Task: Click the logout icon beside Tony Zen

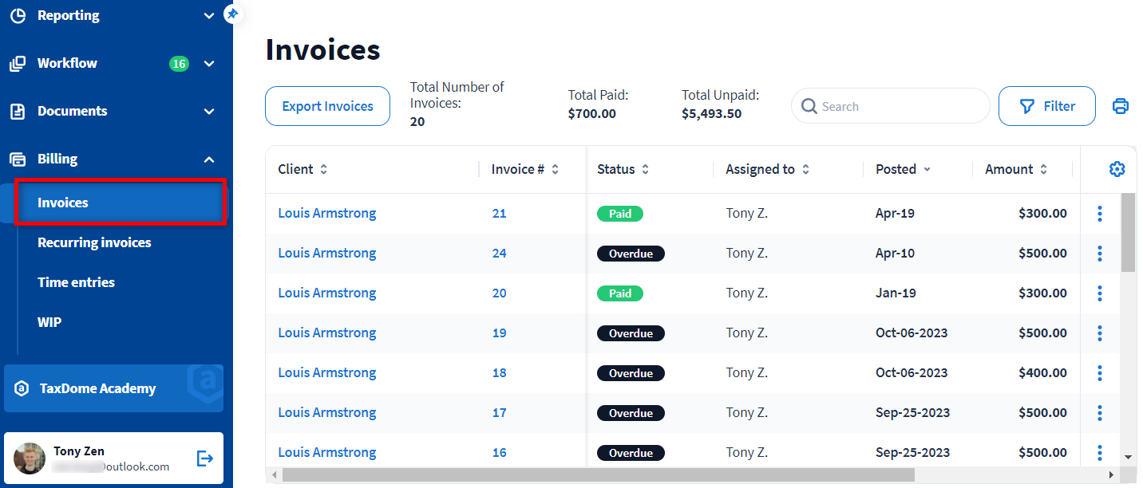Action: click(x=205, y=458)
